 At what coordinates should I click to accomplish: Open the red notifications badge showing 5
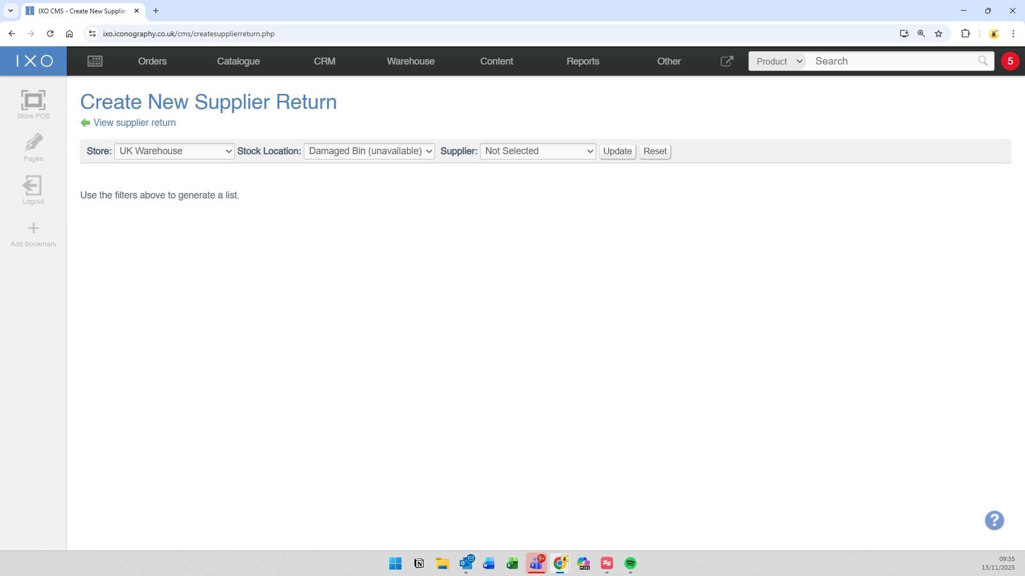click(1010, 61)
